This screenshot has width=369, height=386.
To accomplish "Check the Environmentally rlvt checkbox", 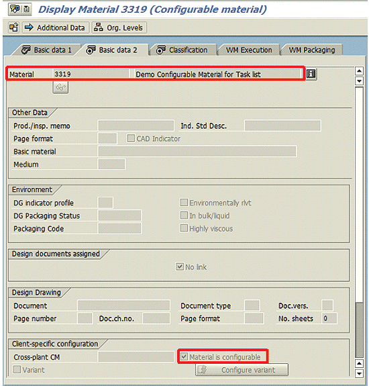I will tap(184, 202).
